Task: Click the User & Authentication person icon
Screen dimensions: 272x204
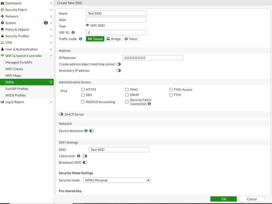Action: (x=2, y=49)
